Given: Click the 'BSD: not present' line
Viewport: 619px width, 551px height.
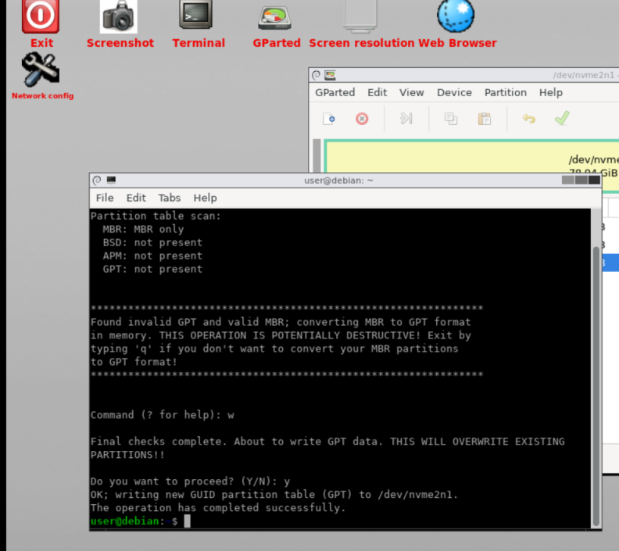Looking at the screenshot, I should pyautogui.click(x=152, y=242).
